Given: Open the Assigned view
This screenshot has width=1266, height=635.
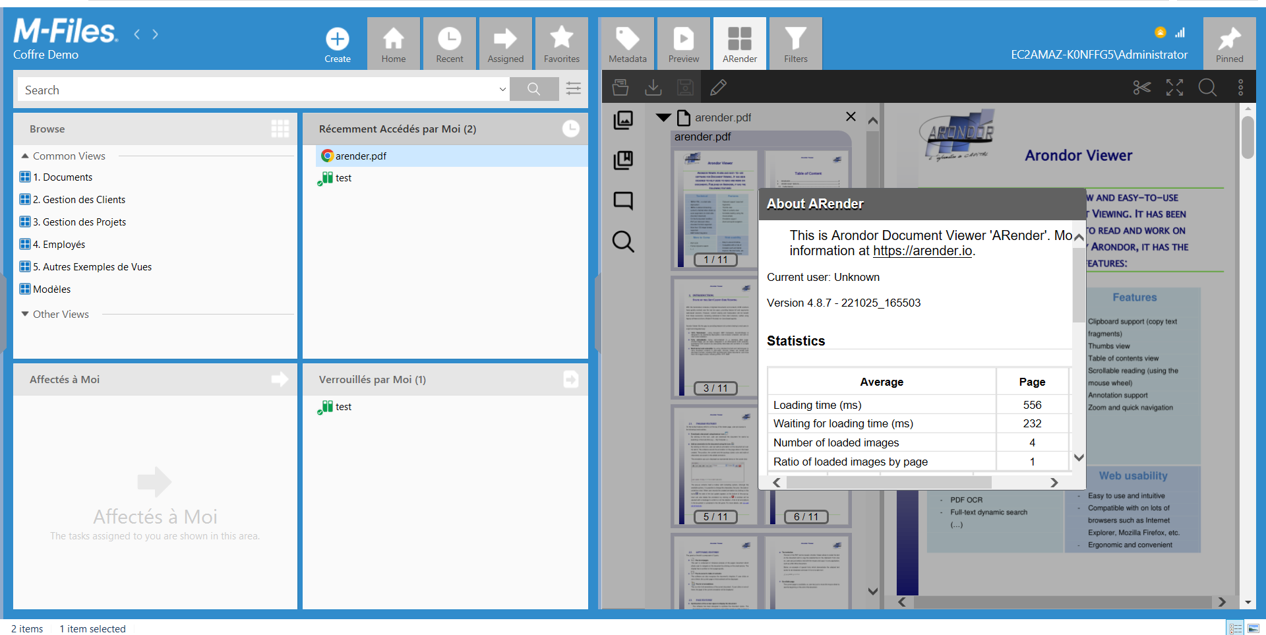Looking at the screenshot, I should click(x=506, y=44).
